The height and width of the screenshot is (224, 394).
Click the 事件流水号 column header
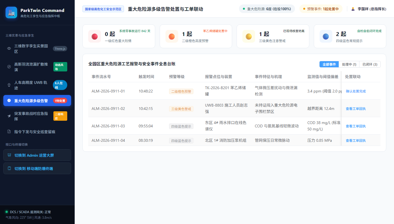[x=101, y=77]
